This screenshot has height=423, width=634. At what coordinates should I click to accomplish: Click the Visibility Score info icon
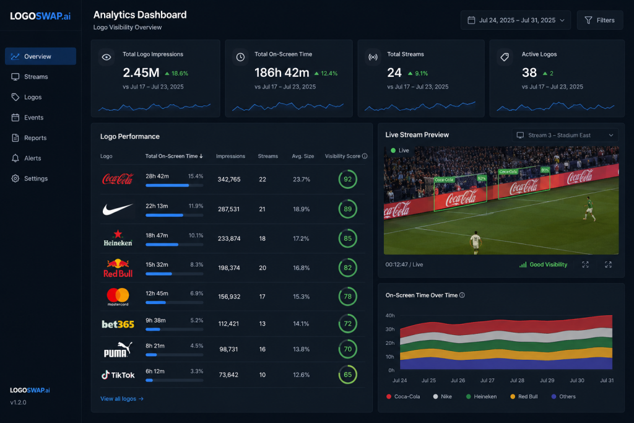point(365,156)
